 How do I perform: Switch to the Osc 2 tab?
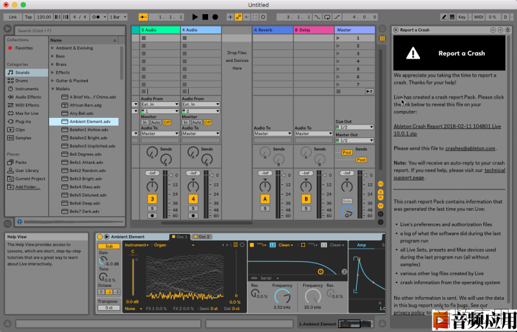click(202, 237)
